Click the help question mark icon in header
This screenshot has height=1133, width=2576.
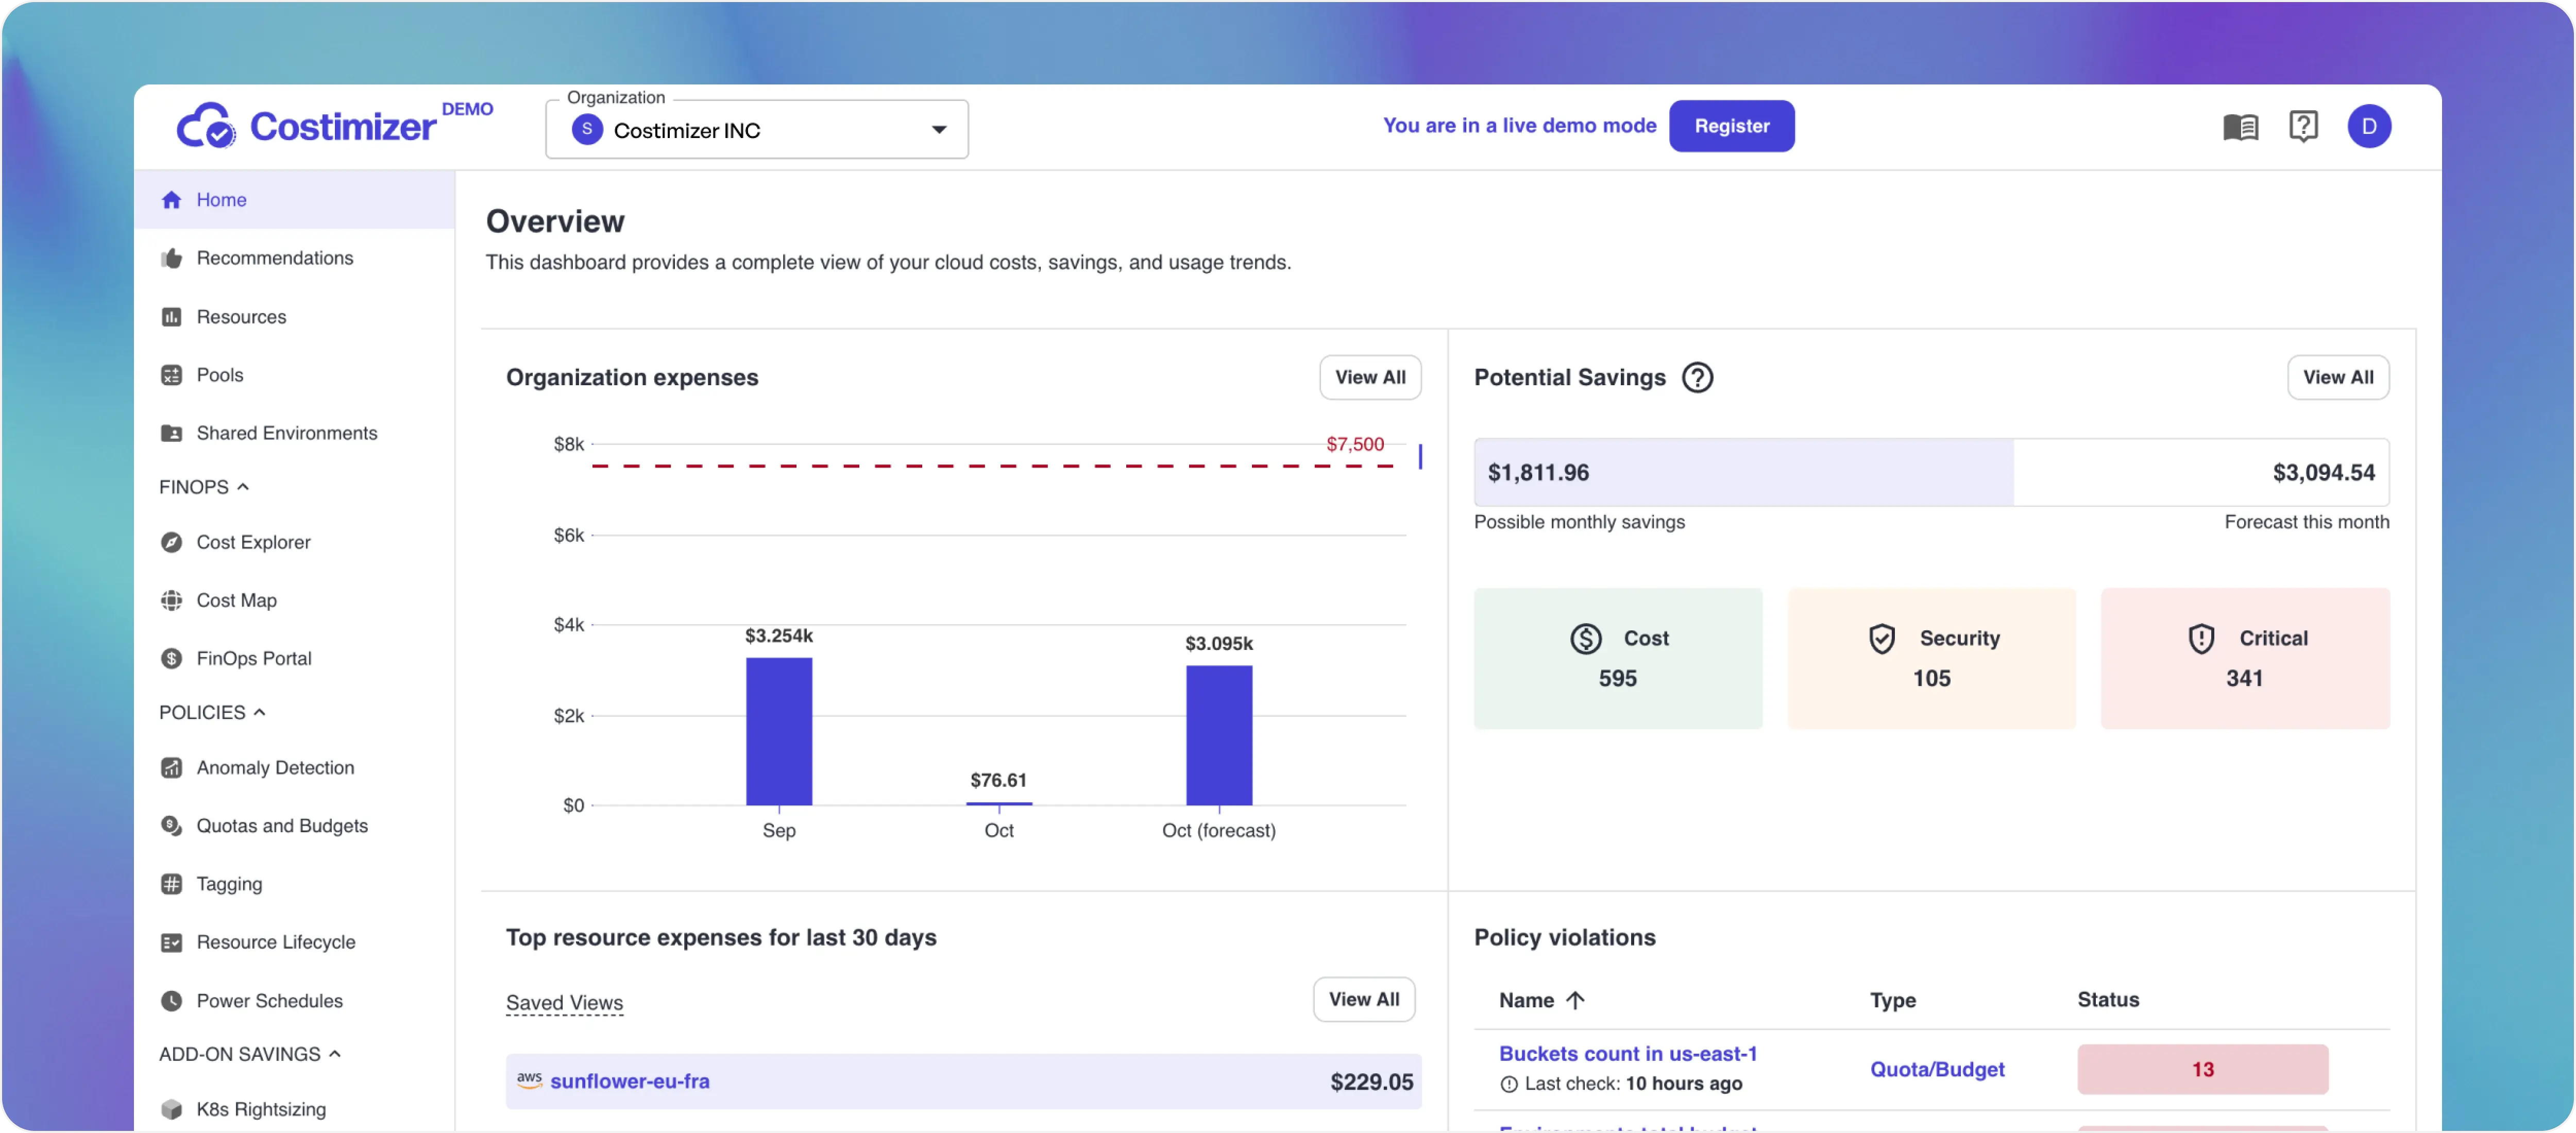tap(2303, 126)
